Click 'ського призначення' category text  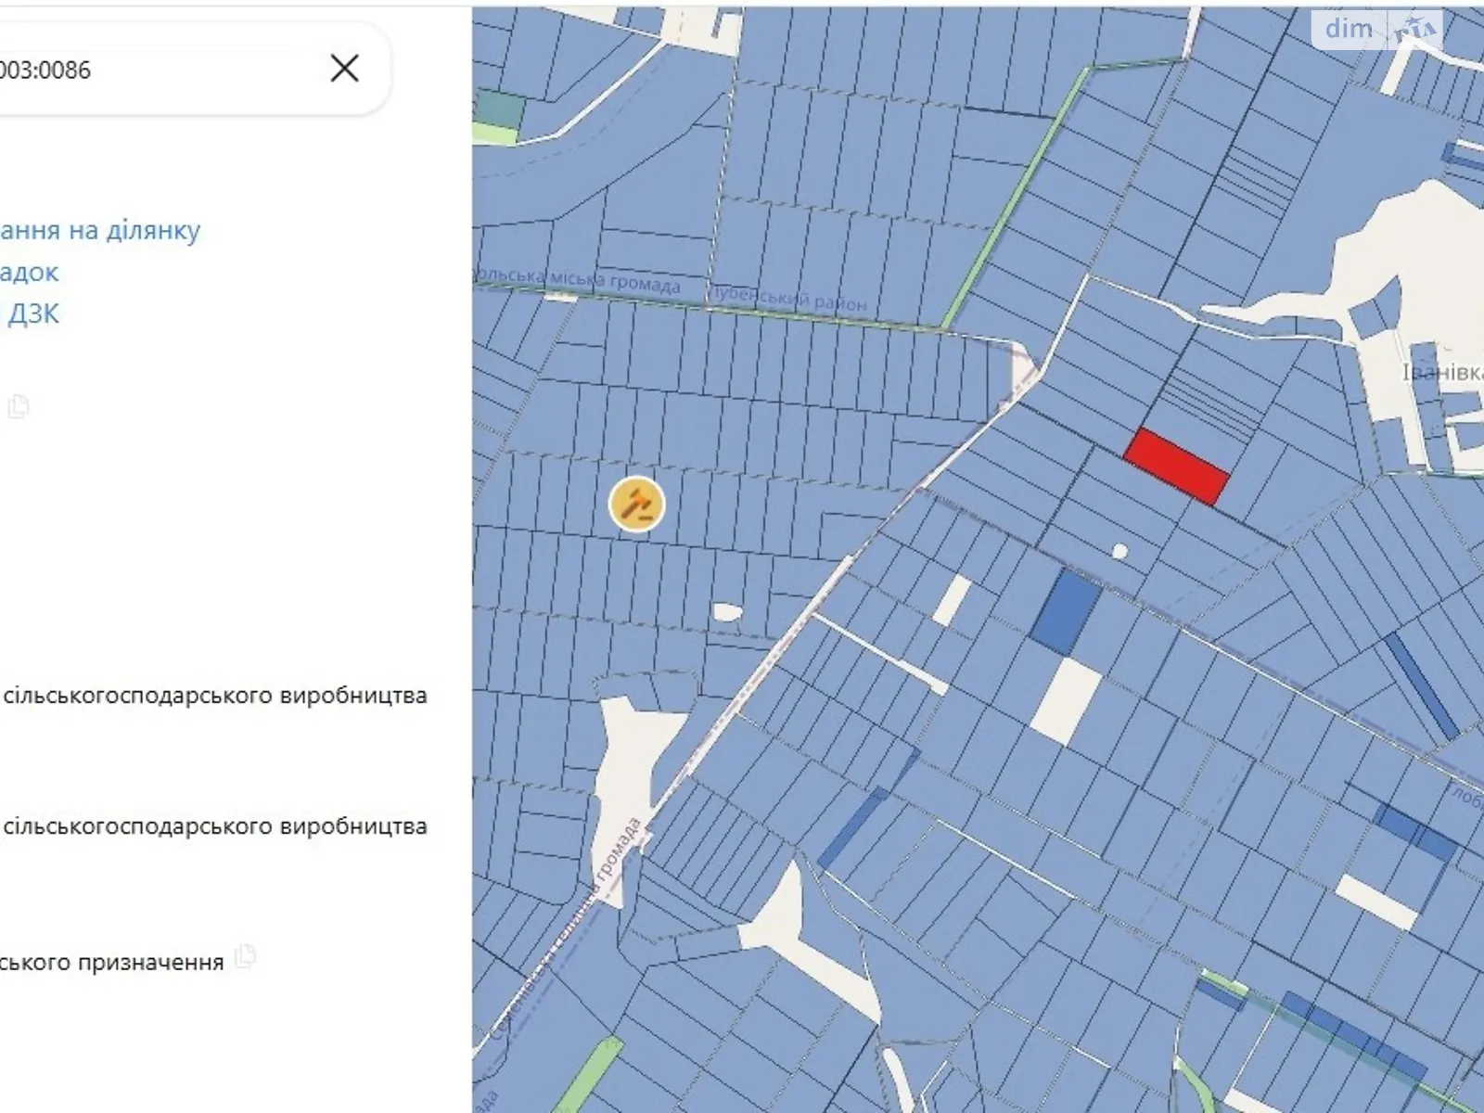111,962
